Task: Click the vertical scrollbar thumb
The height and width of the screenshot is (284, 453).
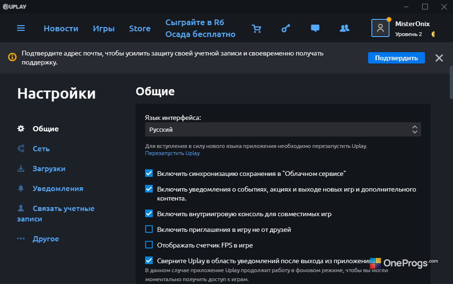Action: (451, 82)
